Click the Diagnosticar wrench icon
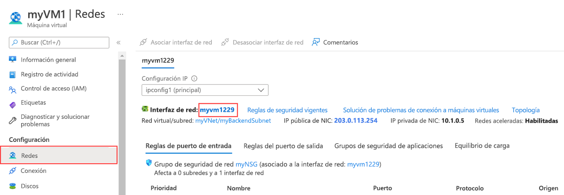The height and width of the screenshot is (195, 564). tap(13, 120)
